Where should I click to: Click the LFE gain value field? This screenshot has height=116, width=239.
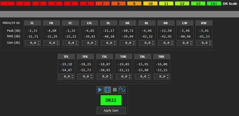(90, 43)
